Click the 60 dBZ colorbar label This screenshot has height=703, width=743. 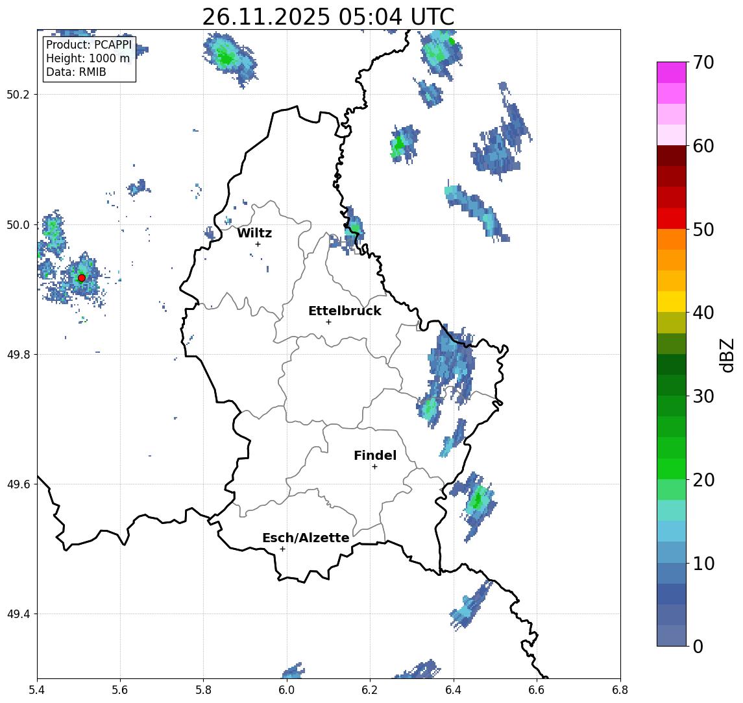[x=703, y=147]
